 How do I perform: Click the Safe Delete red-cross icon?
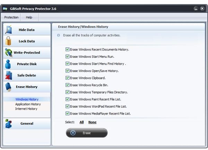9,75
